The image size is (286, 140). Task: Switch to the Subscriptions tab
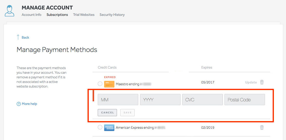[x=57, y=15]
